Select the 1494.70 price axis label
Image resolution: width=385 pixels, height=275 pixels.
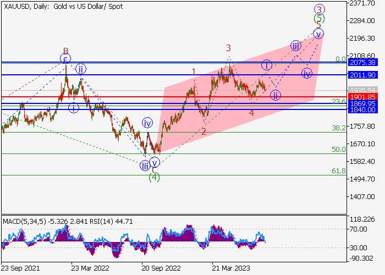(x=362, y=179)
